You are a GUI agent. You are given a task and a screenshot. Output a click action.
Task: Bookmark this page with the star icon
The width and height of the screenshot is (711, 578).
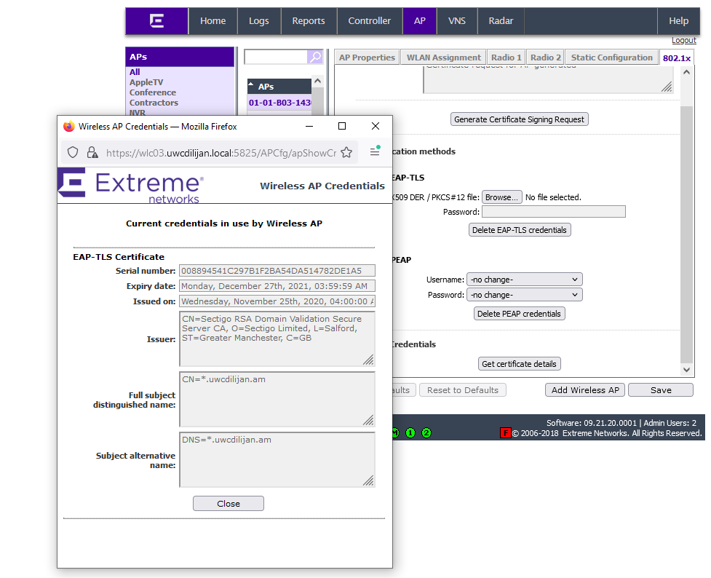pos(346,152)
